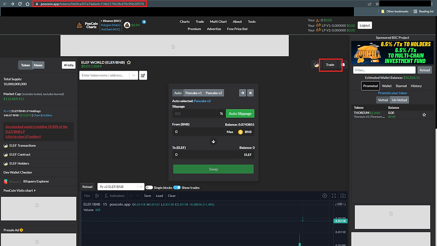The height and width of the screenshot is (246, 437).
Task: Open the chart icon next to Trade
Action: [316, 65]
